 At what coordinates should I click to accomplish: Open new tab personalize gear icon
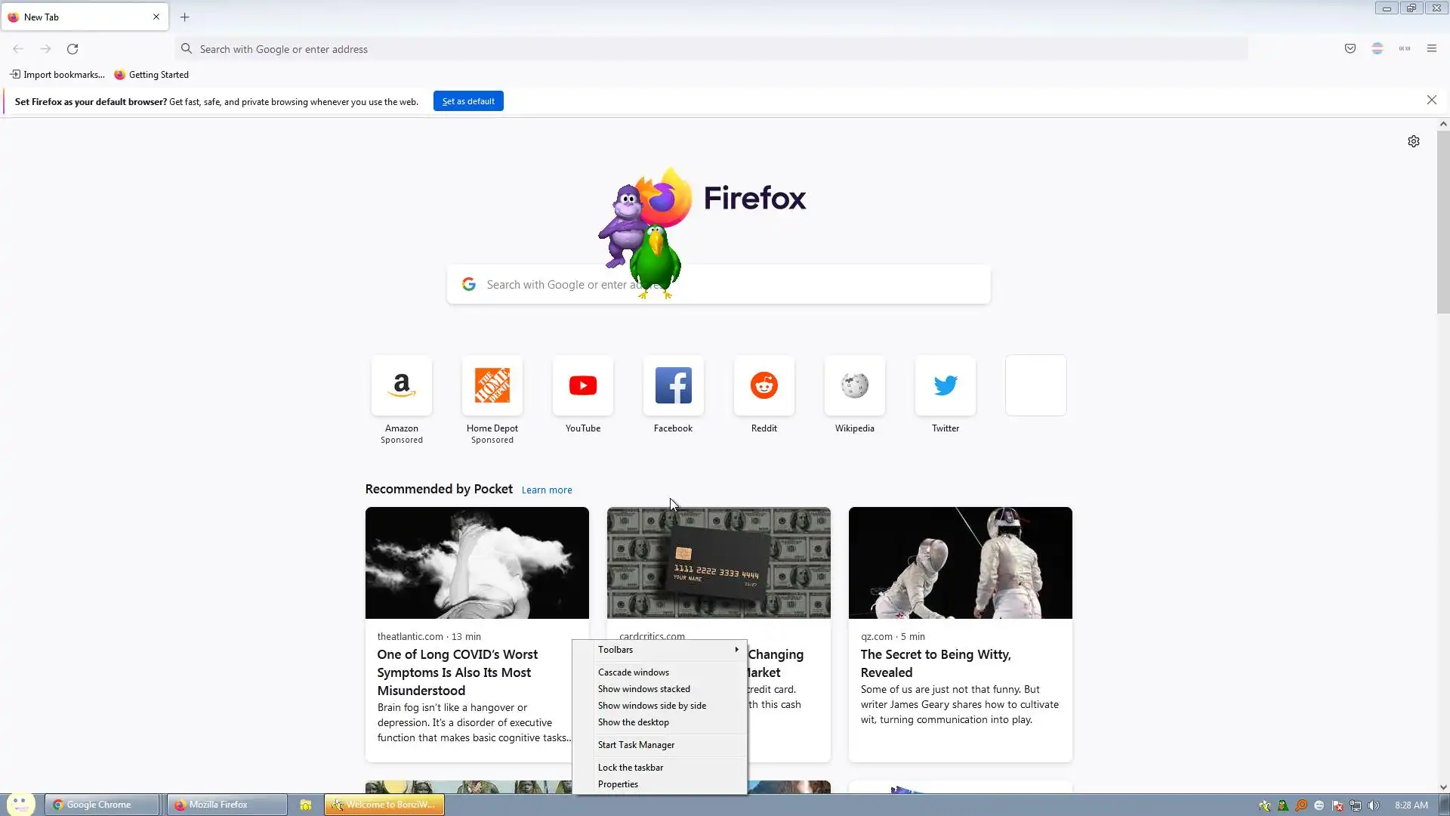1413,141
